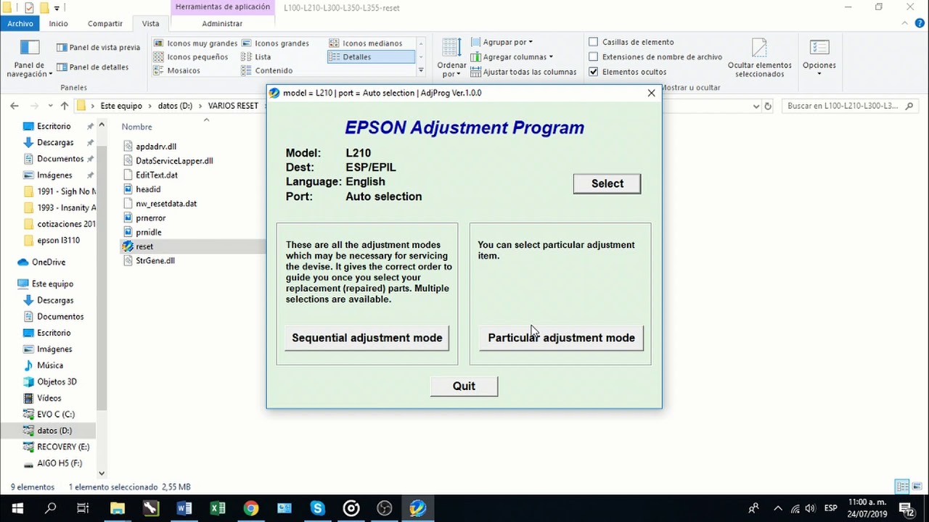Open Agrupar por dropdown
The width and height of the screenshot is (929, 522).
502,42
